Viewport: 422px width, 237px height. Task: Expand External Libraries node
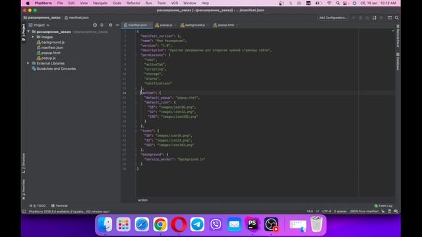tap(28, 63)
